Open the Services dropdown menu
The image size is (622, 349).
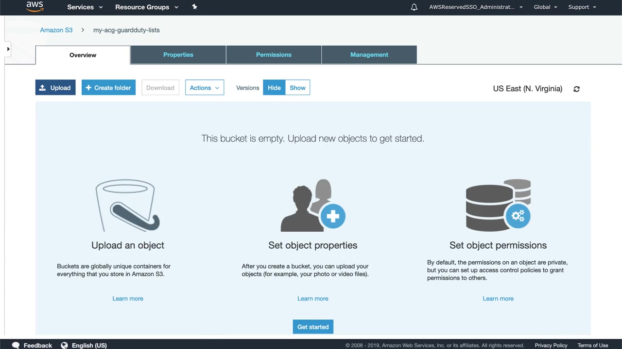click(85, 7)
